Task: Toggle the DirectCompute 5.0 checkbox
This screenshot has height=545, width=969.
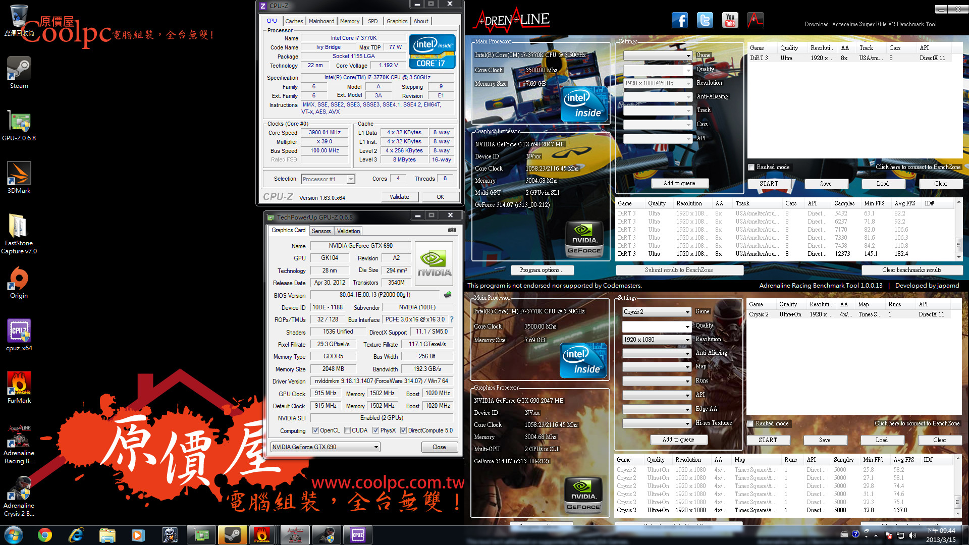Action: click(x=403, y=430)
